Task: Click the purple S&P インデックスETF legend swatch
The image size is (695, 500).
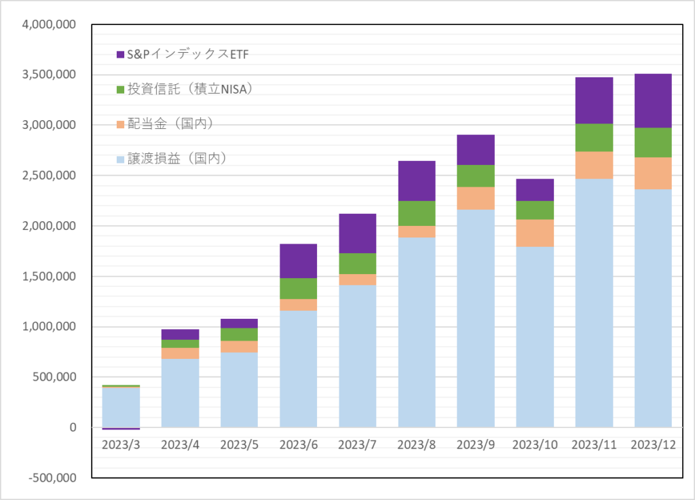Action: coord(120,55)
